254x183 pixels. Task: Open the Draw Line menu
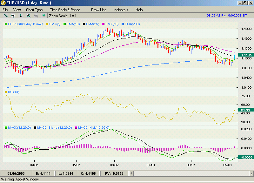click(99, 10)
